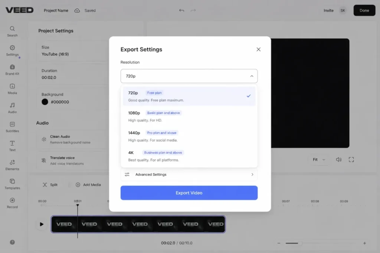Zoom out the timeline with minus

point(279,243)
